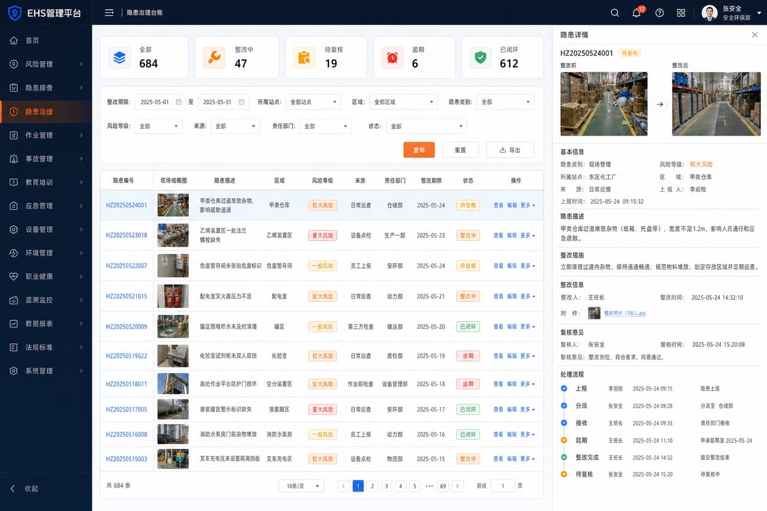The width and height of the screenshot is (767, 511).
Task: Open the apps grid icon
Action: pyautogui.click(x=681, y=13)
